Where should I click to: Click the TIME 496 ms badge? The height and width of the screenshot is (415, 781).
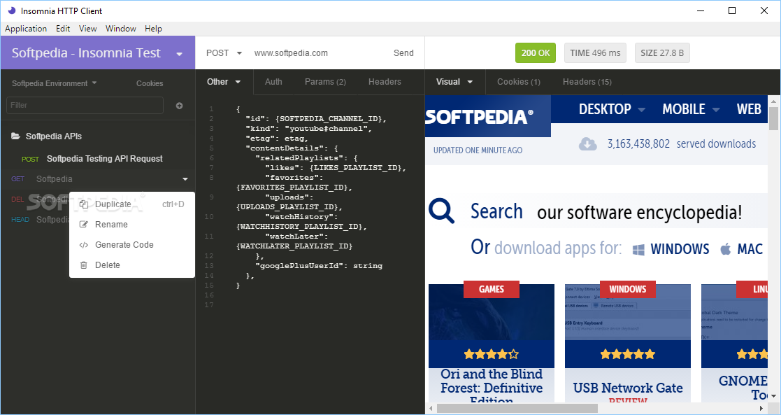[595, 53]
